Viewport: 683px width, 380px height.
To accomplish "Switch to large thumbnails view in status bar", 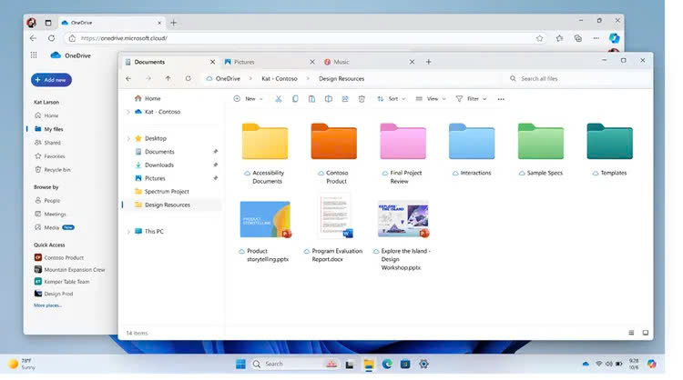I will [x=646, y=333].
